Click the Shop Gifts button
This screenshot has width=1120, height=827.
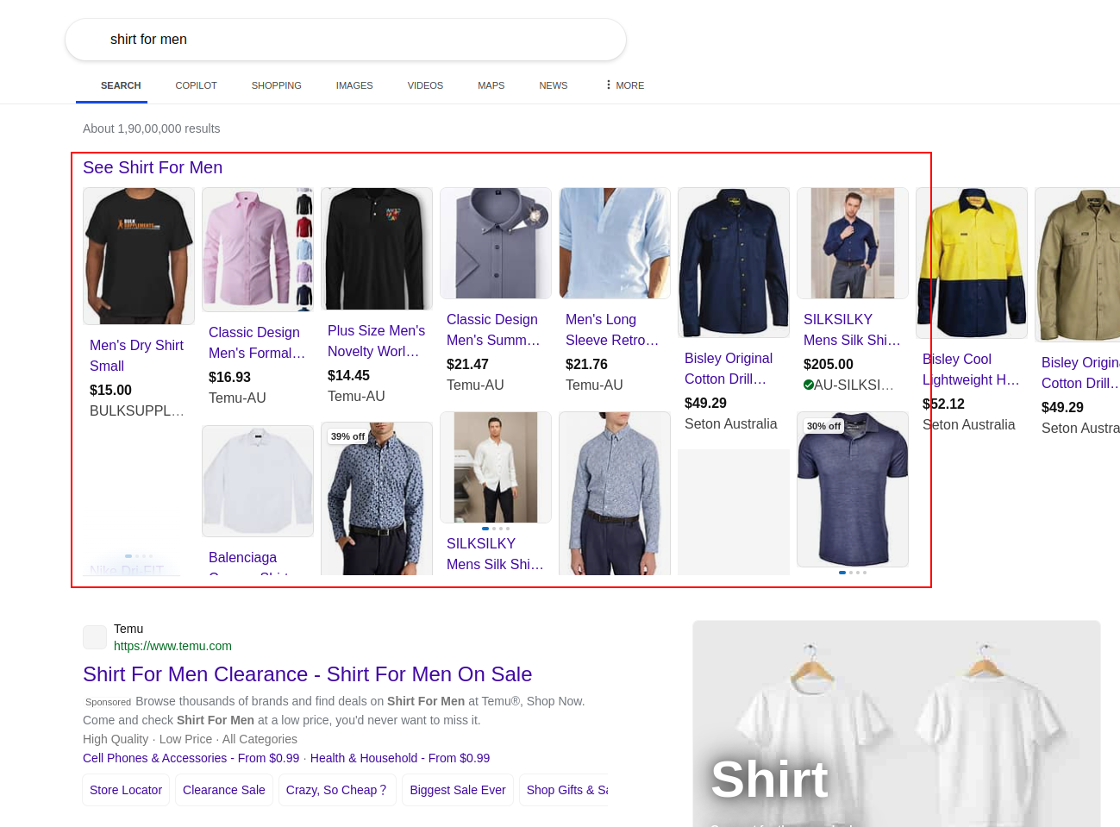565,790
